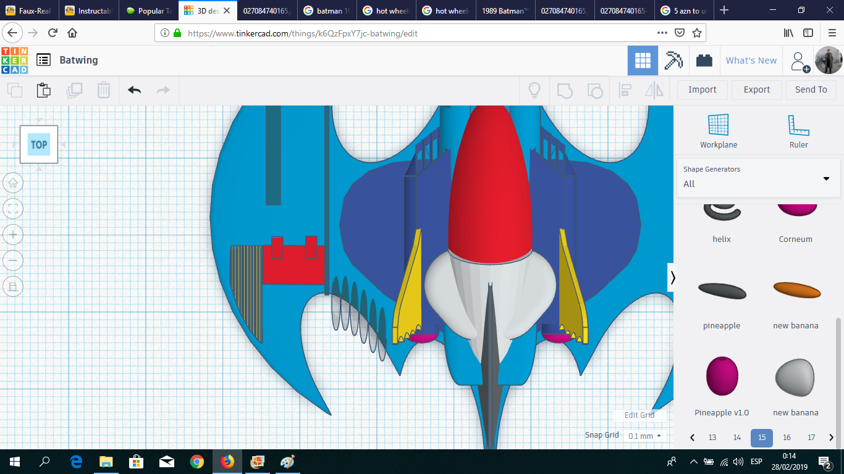Select the orange new banana shape

pyautogui.click(x=796, y=290)
